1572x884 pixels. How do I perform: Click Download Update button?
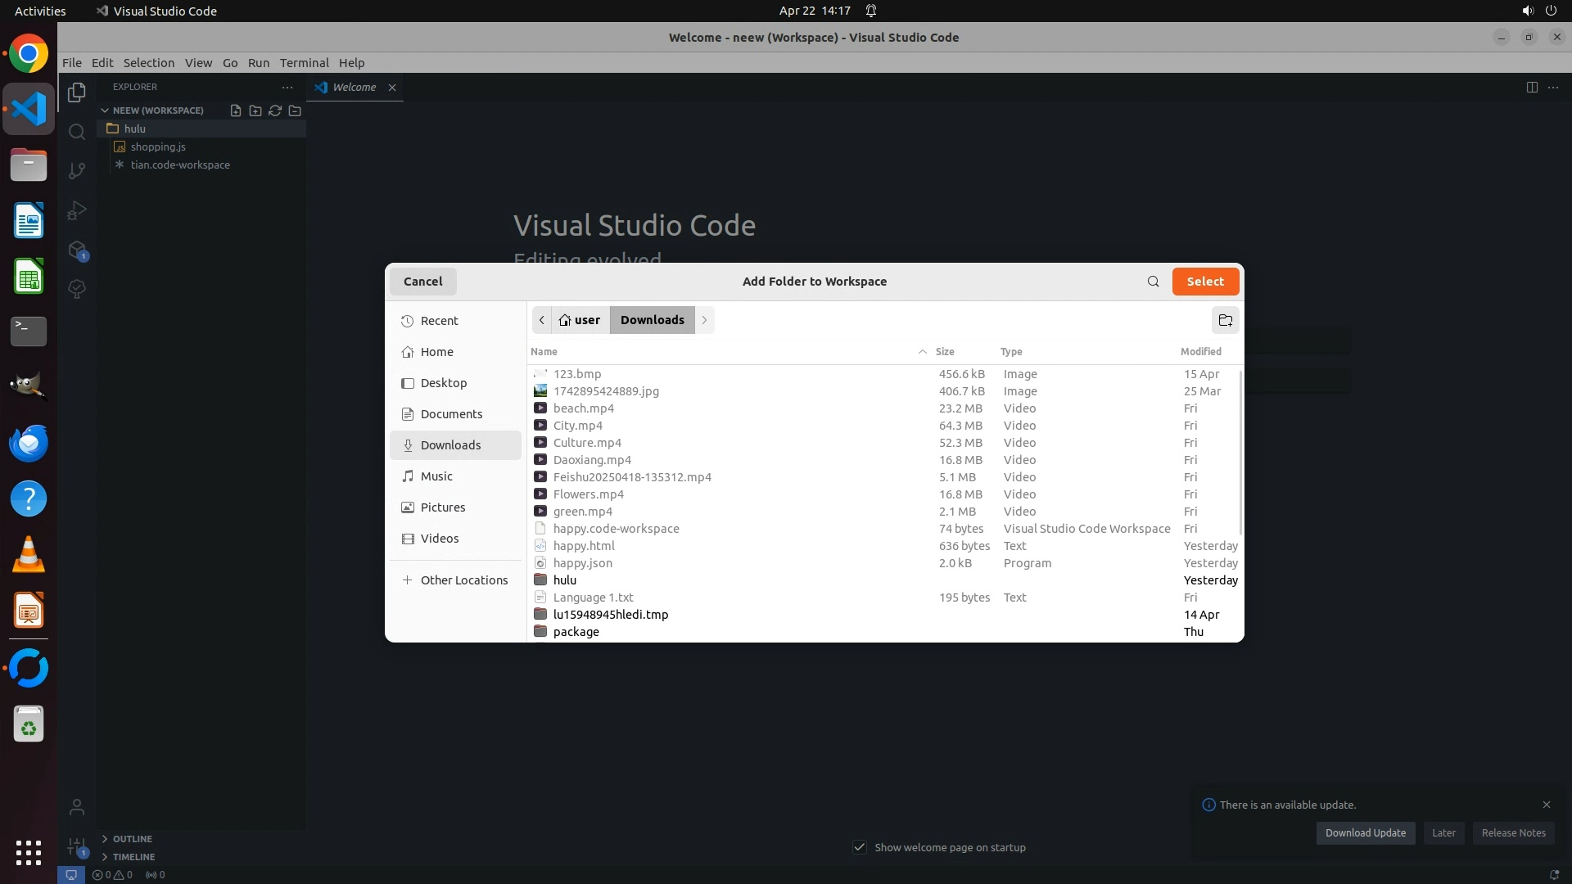(1365, 833)
